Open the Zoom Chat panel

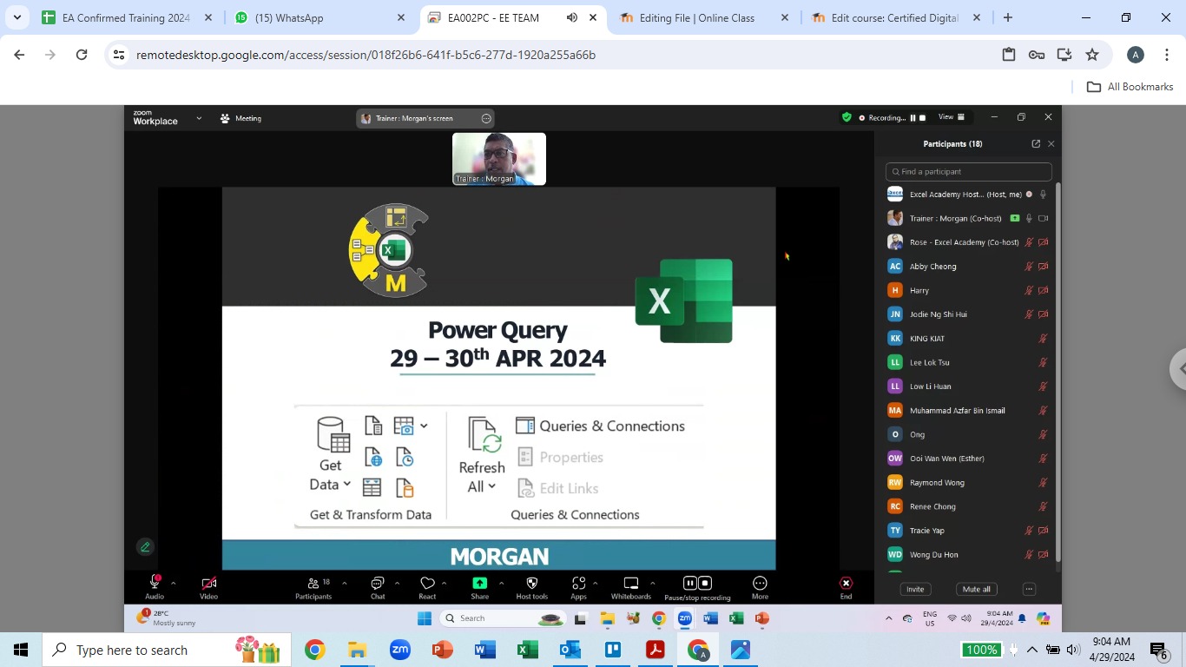[x=378, y=584]
